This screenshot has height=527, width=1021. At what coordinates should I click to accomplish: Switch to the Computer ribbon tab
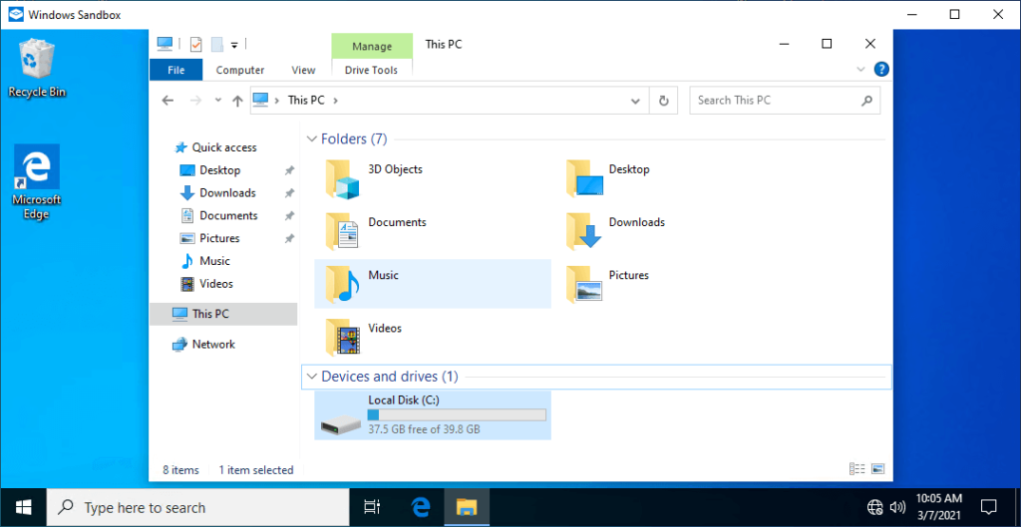coord(240,70)
